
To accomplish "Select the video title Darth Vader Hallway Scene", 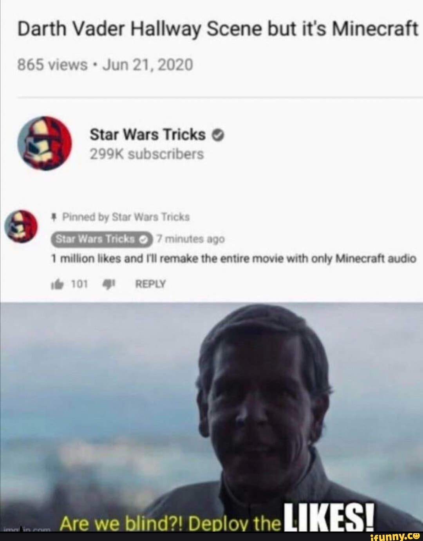I will tap(218, 29).
